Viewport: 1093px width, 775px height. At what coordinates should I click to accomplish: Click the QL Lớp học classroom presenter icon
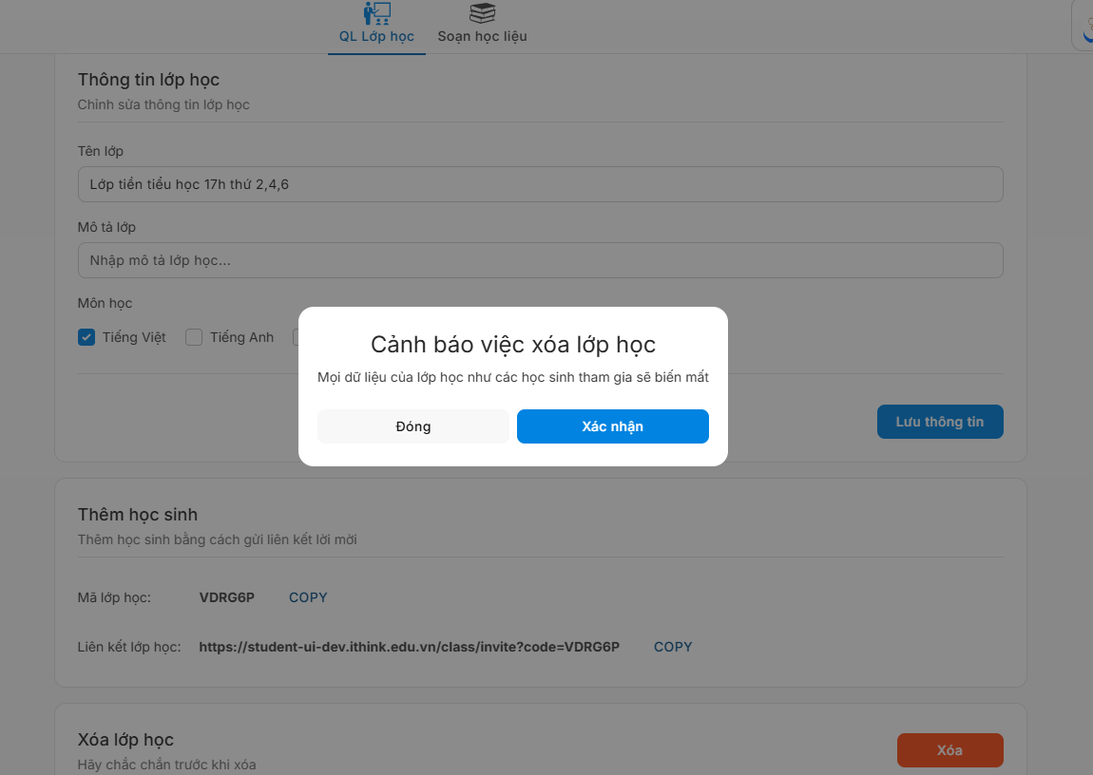[376, 13]
